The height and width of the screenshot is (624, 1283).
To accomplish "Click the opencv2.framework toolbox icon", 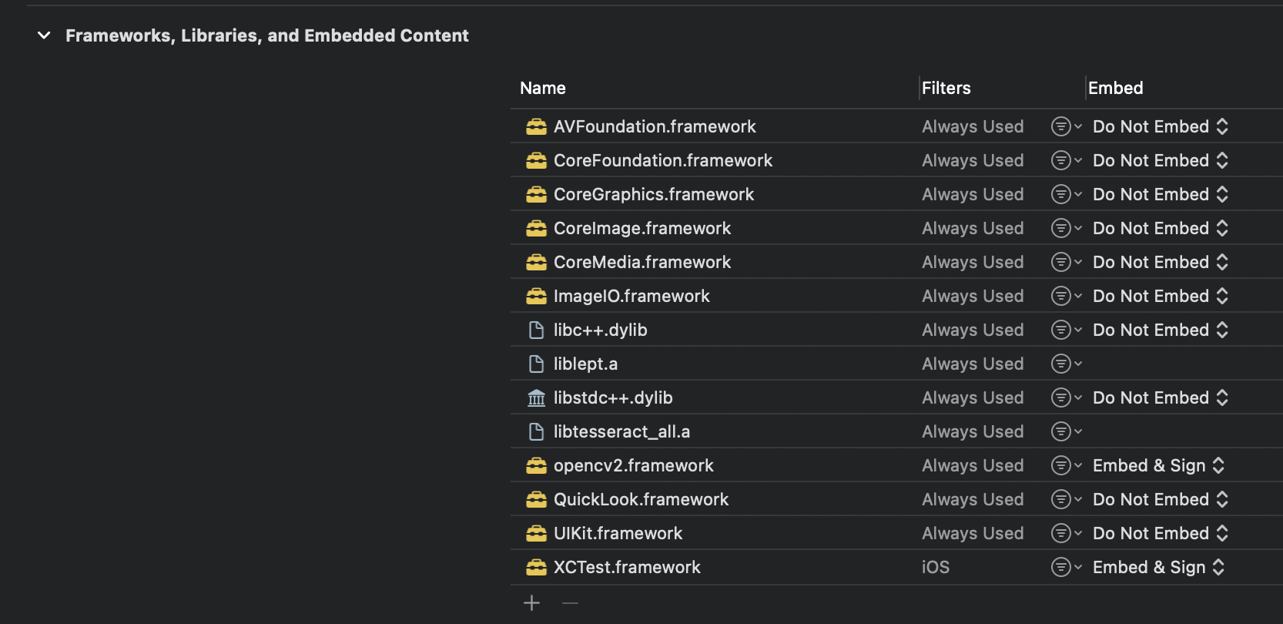I will coord(537,465).
